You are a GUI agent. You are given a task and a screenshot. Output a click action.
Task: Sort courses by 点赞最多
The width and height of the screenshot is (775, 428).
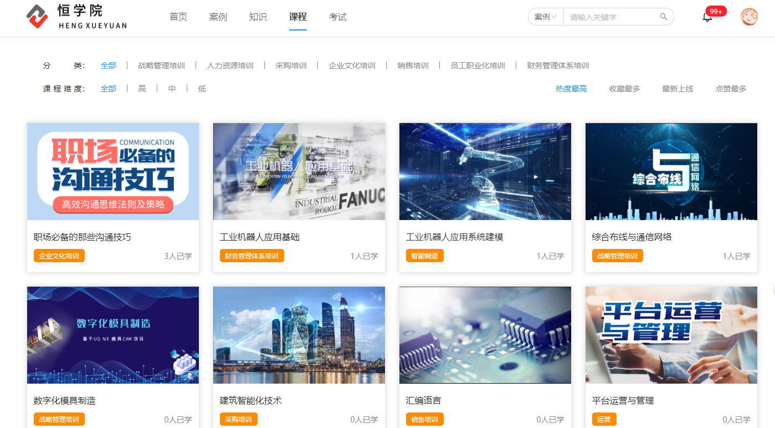click(731, 89)
